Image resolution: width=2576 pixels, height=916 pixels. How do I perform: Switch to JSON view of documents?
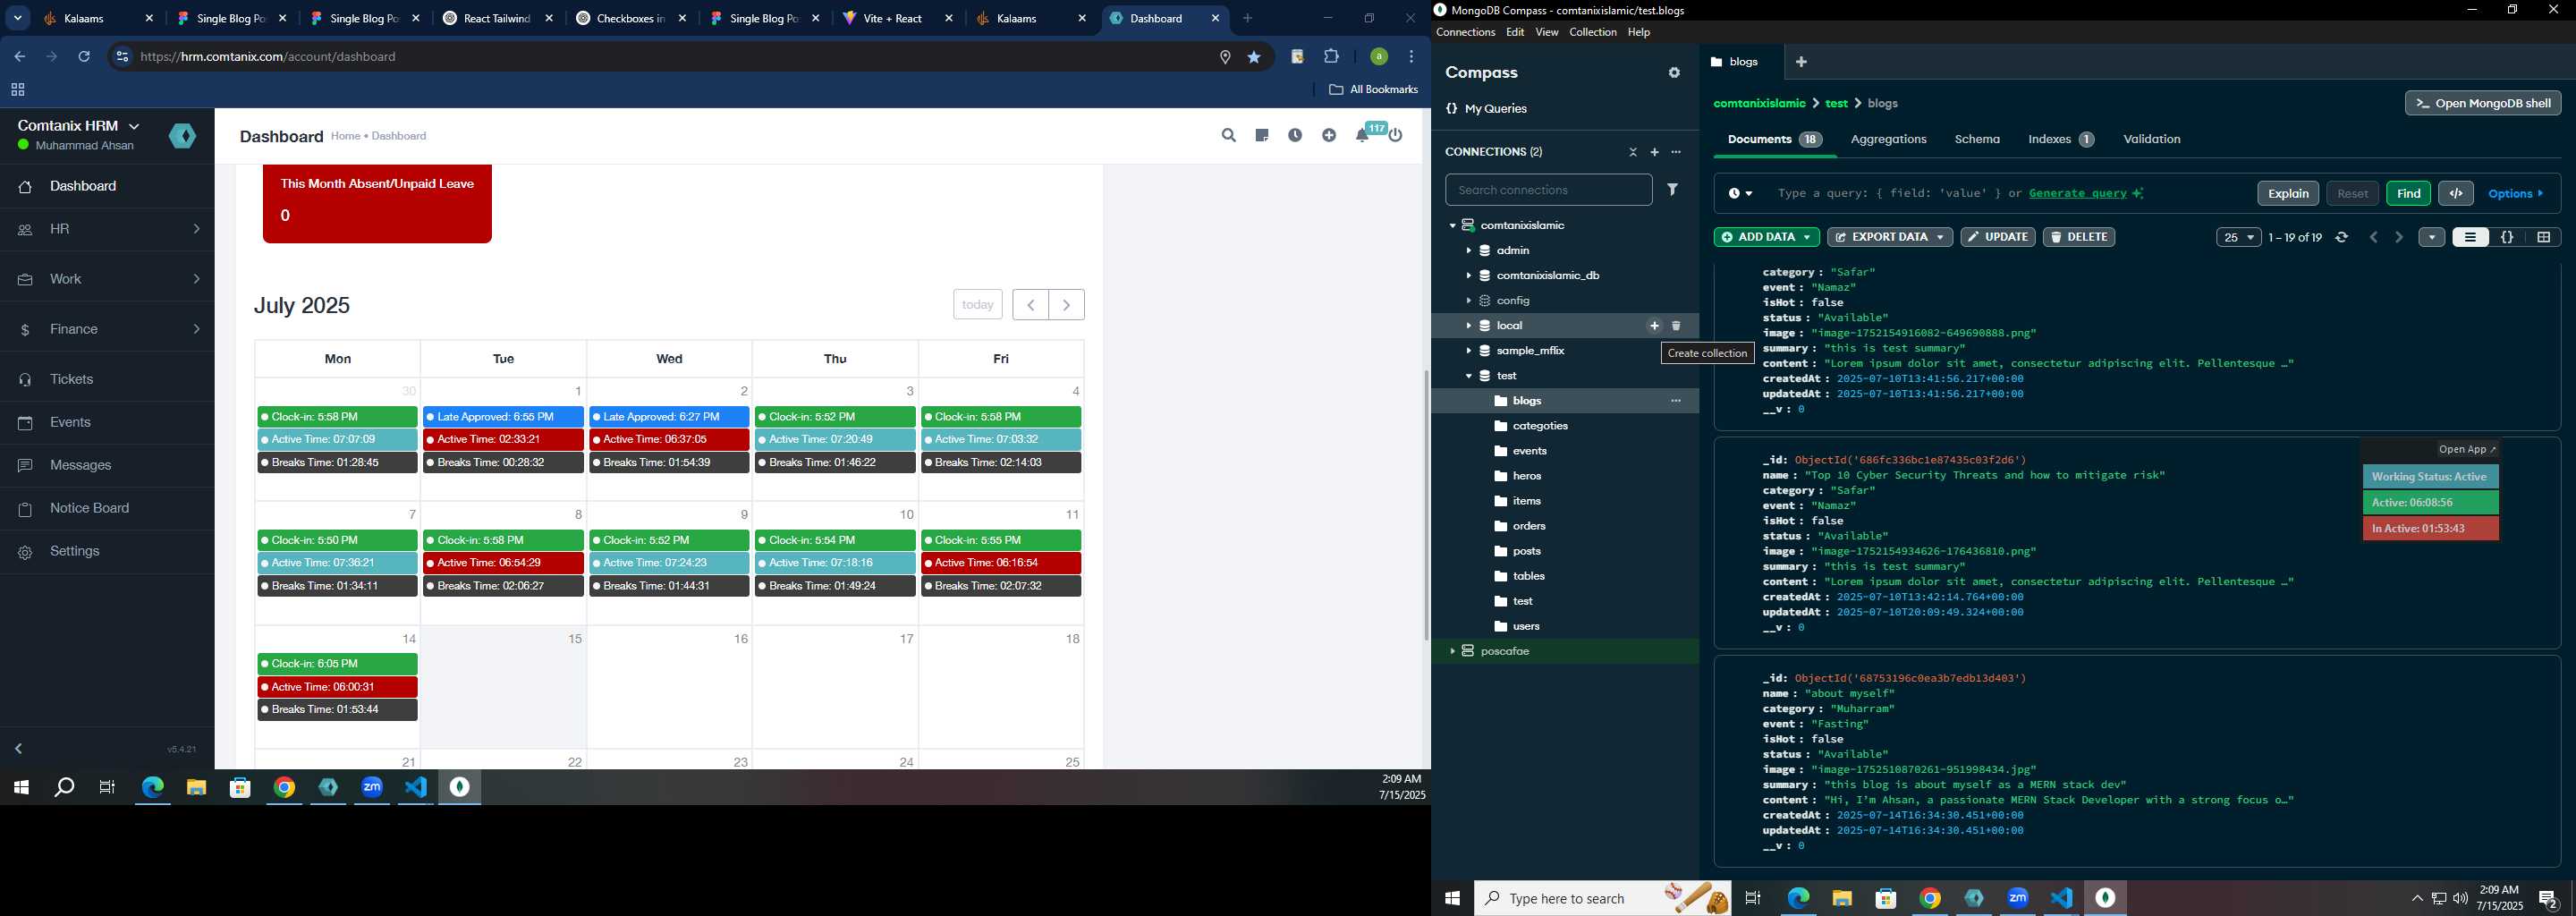[x=2507, y=237]
